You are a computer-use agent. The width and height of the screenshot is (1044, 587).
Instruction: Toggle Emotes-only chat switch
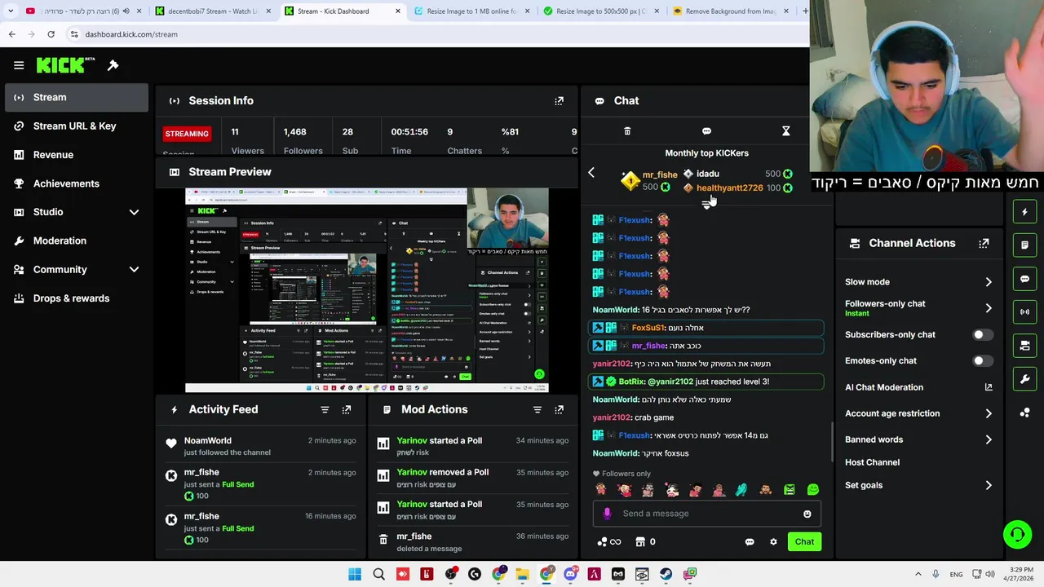pyautogui.click(x=982, y=360)
